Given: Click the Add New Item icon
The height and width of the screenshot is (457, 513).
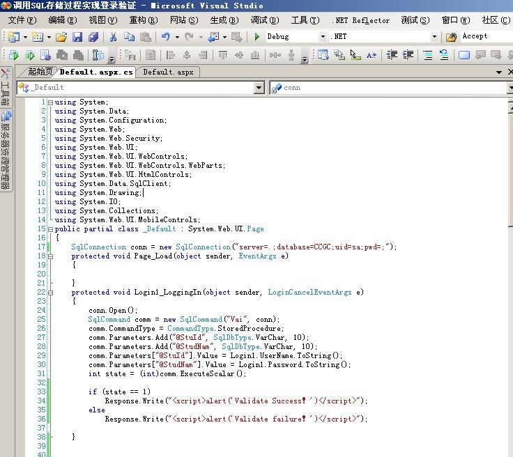Looking at the screenshot, I should click(38, 37).
